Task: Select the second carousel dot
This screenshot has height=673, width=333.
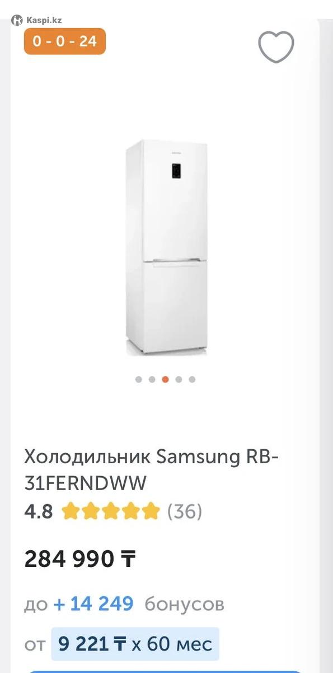Action: click(152, 379)
